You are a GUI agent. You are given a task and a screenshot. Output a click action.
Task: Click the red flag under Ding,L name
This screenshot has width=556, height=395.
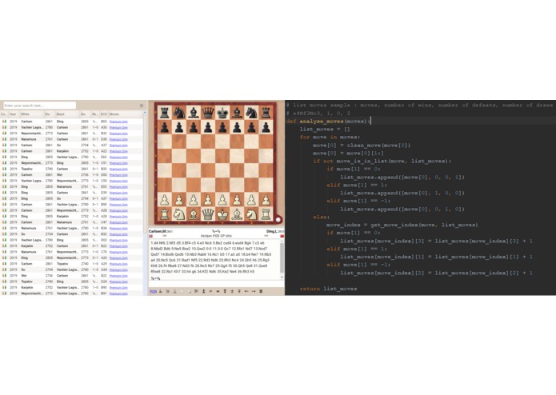(x=282, y=236)
